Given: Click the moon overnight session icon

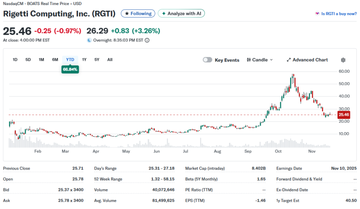Looking at the screenshot, I should click(89, 40).
